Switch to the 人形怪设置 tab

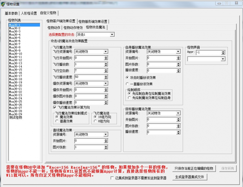pos(28,13)
